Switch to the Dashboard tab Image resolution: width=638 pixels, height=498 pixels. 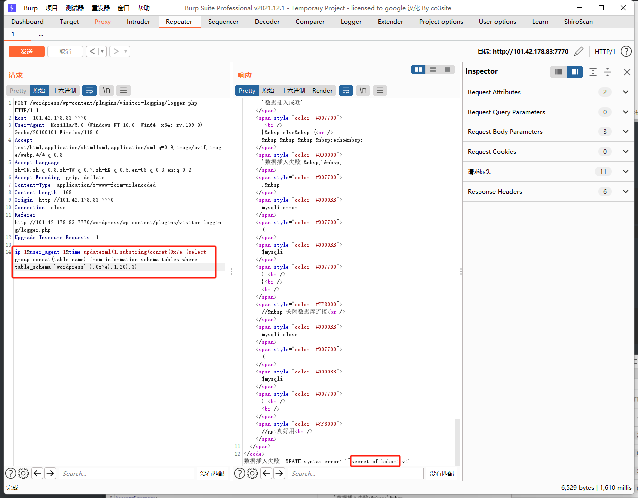click(x=28, y=21)
